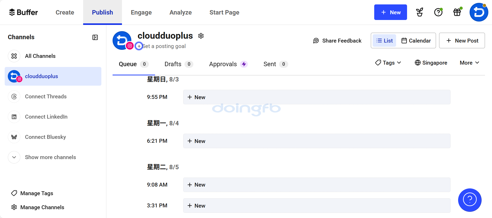Select the Drafts tab
Viewport: 492px width, 218px height.
[x=179, y=64]
